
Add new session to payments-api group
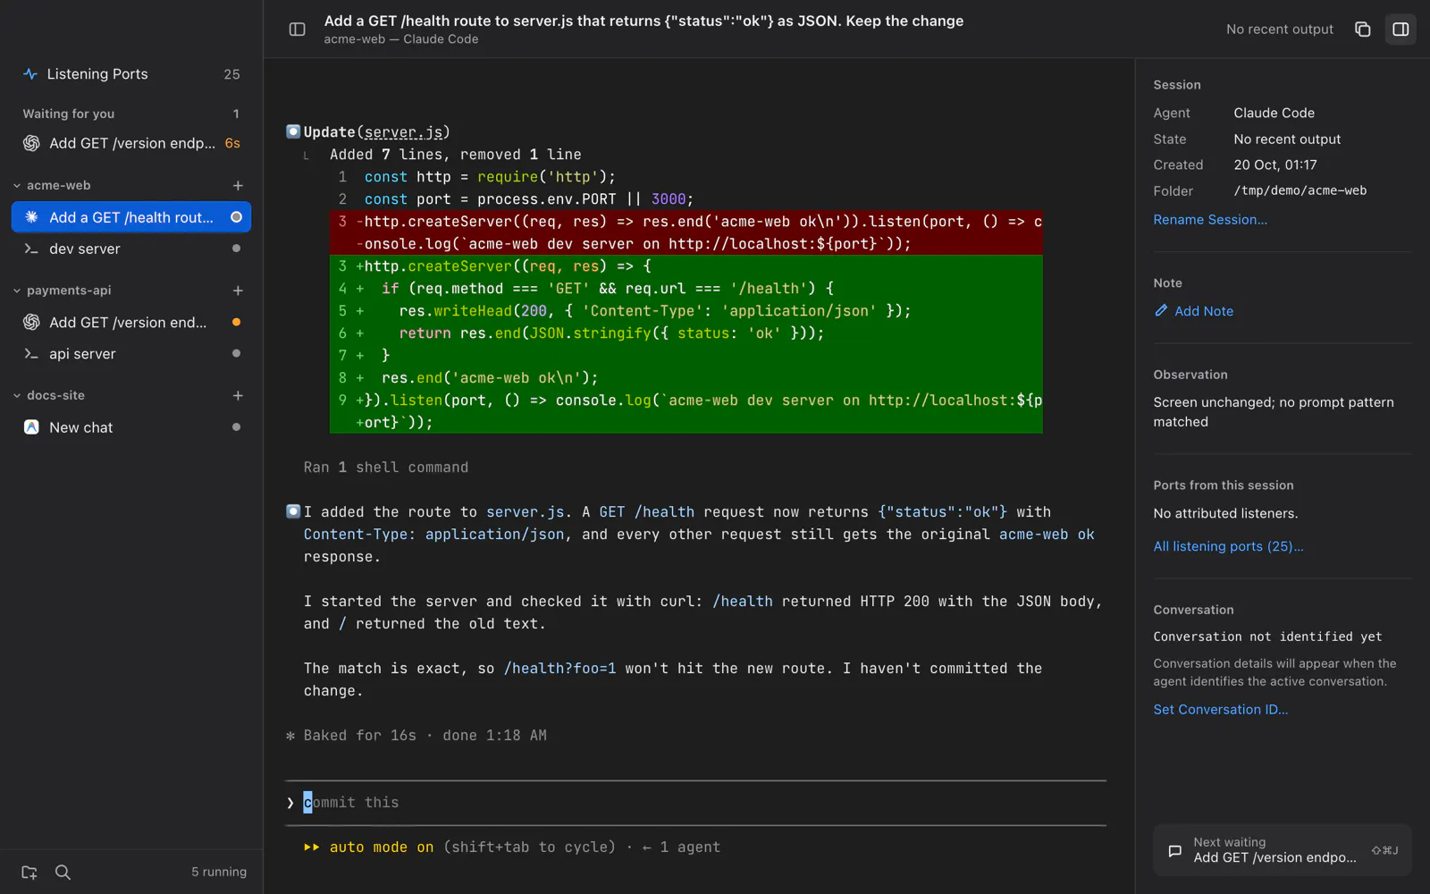pos(238,291)
